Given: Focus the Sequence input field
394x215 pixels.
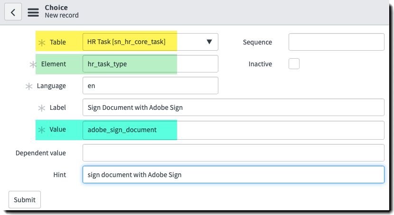Looking at the screenshot, I should (x=337, y=42).
